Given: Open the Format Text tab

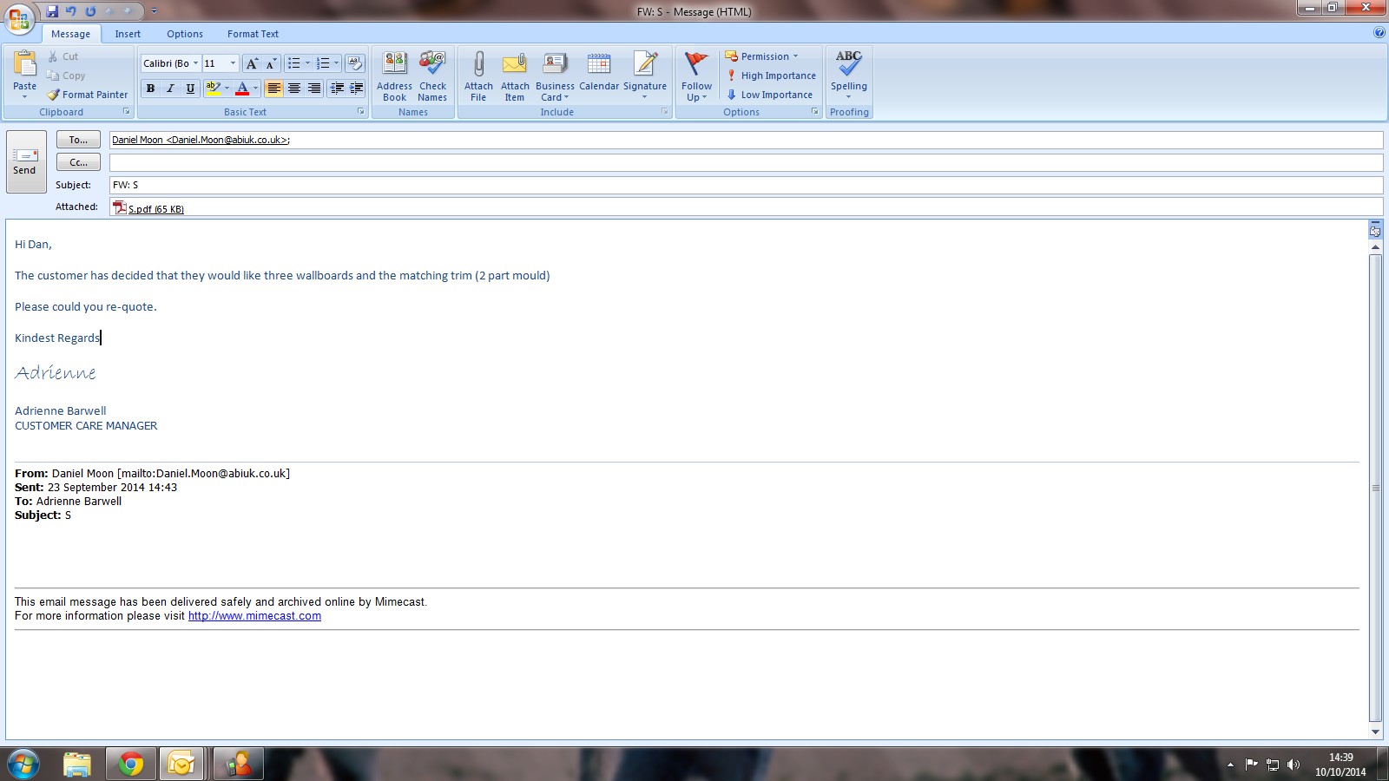Looking at the screenshot, I should [x=253, y=34].
